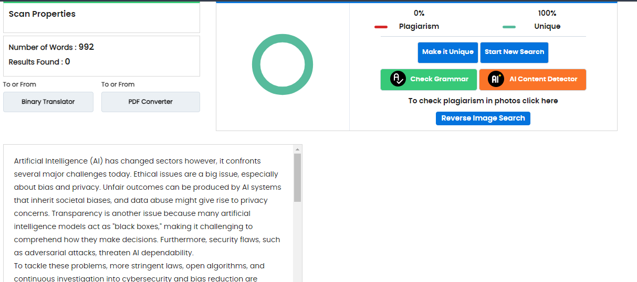Image resolution: width=637 pixels, height=282 pixels.
Task: Select the Scan Properties heading
Action: [42, 14]
